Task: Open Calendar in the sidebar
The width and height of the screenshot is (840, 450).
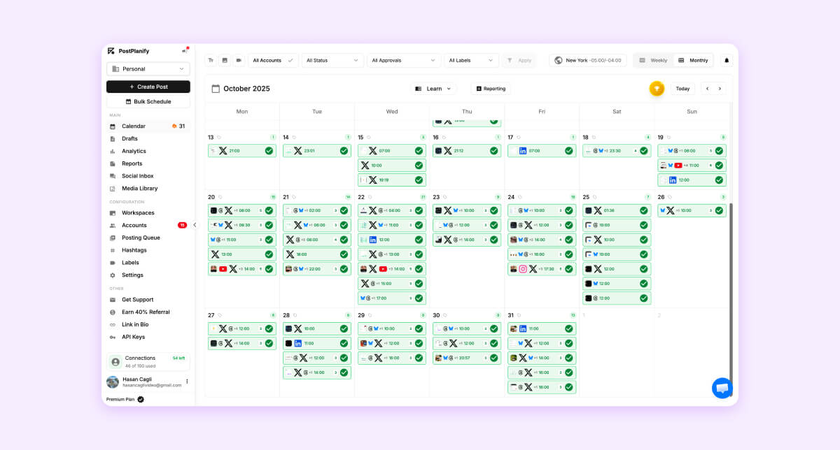Action: 148,126
